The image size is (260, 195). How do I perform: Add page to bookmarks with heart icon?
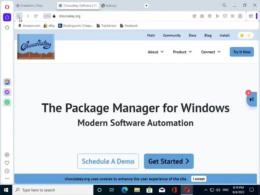pos(225,16)
